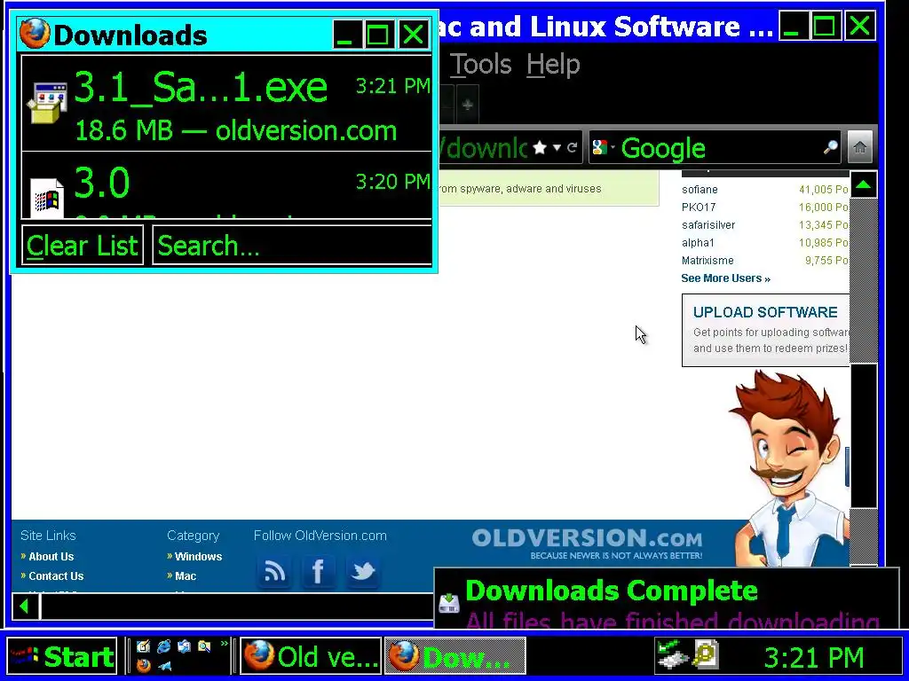
Task: Focus the Search field in Downloads window
Action: coord(292,245)
